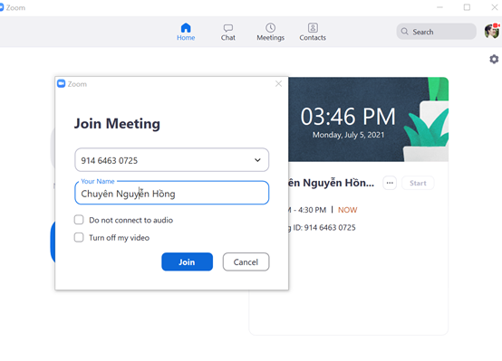
Task: Click the Join Meeting heading
Action: tap(117, 124)
